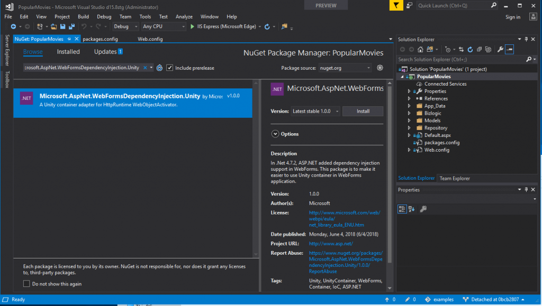
Task: Click Property Pages wrench in Properties
Action: pyautogui.click(x=423, y=209)
